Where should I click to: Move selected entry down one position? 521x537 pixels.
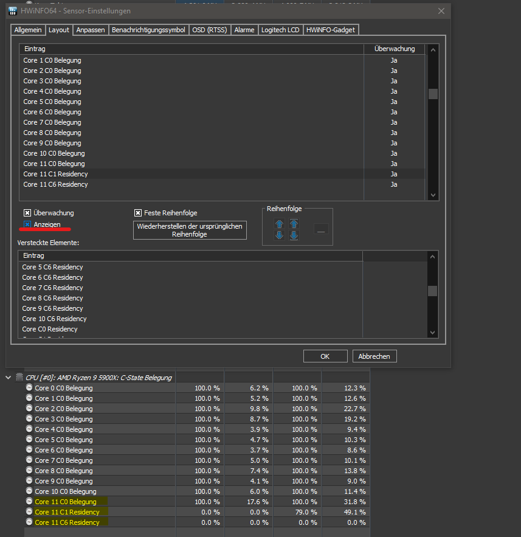click(279, 235)
